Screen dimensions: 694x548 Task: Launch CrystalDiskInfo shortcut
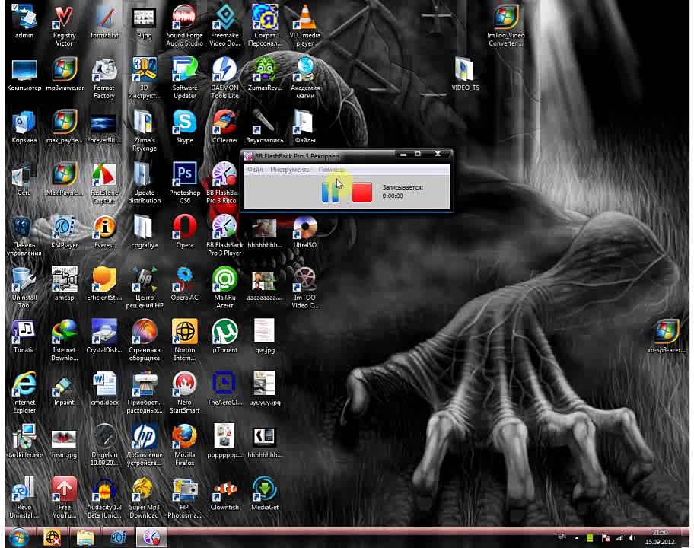pos(104,336)
